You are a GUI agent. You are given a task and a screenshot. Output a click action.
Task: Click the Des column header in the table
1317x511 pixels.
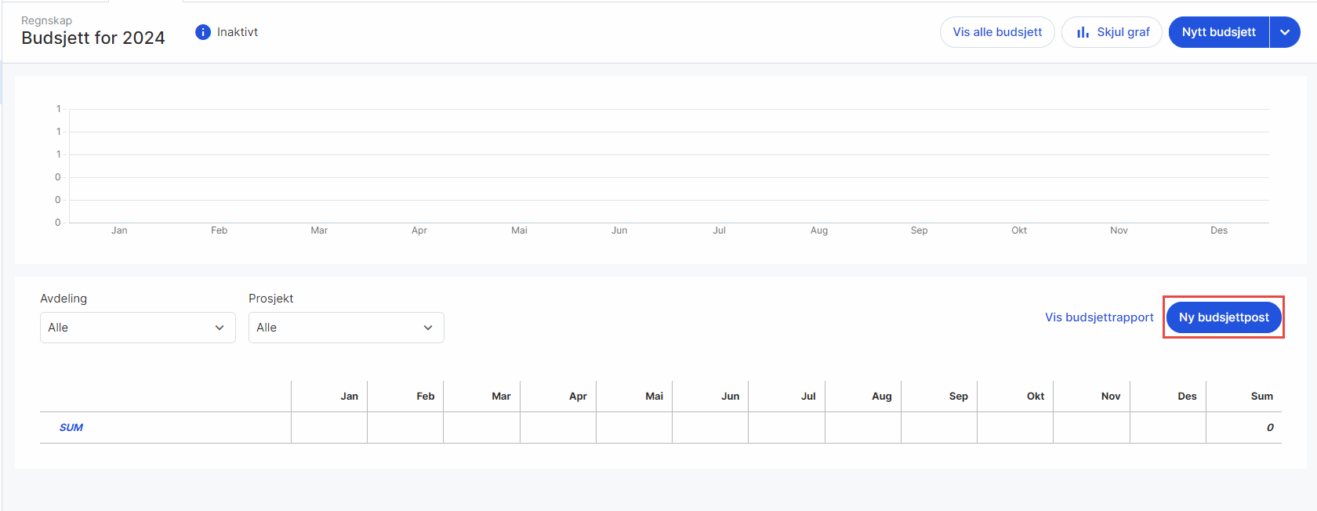(1187, 397)
